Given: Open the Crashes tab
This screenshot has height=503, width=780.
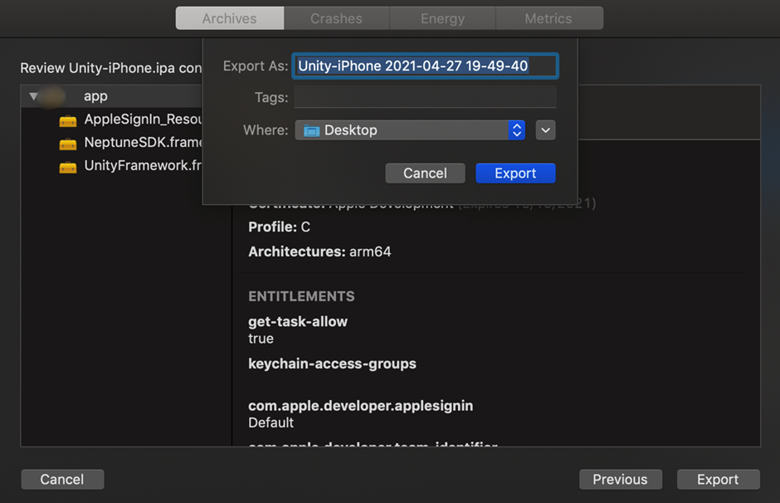Looking at the screenshot, I should pyautogui.click(x=336, y=18).
